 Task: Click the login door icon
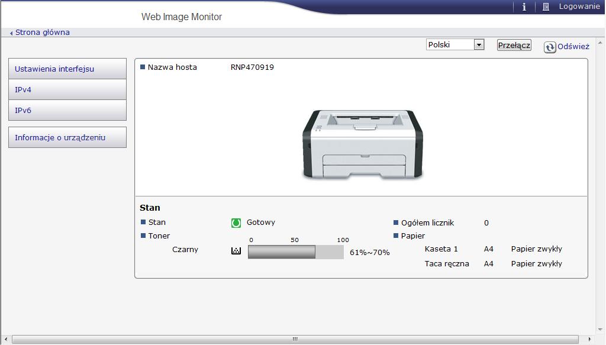pyautogui.click(x=546, y=7)
